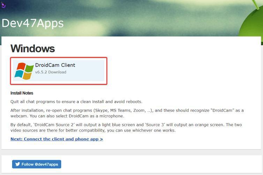Click the Windows logo beside DroidCam Client
This screenshot has width=263, height=175.
(24, 71)
